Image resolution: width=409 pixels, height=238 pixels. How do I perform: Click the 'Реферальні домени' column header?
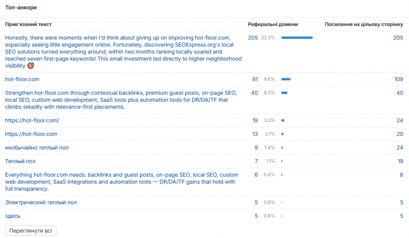[273, 24]
